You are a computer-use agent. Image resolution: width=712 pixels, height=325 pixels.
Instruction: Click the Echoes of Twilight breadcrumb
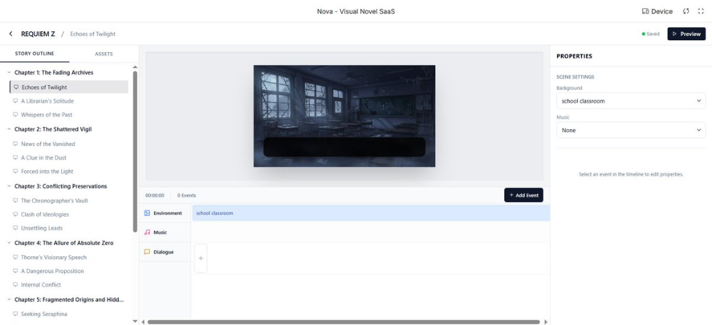point(92,34)
